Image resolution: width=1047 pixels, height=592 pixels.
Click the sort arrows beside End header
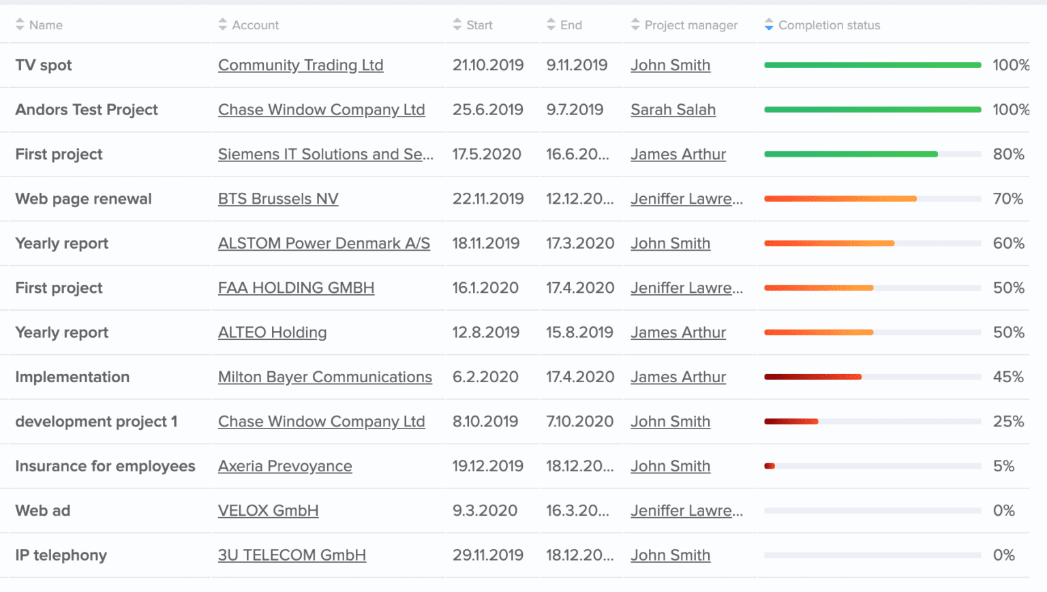(x=551, y=25)
